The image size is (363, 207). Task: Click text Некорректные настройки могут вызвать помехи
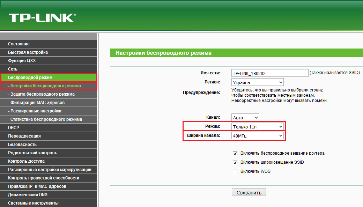280,101
